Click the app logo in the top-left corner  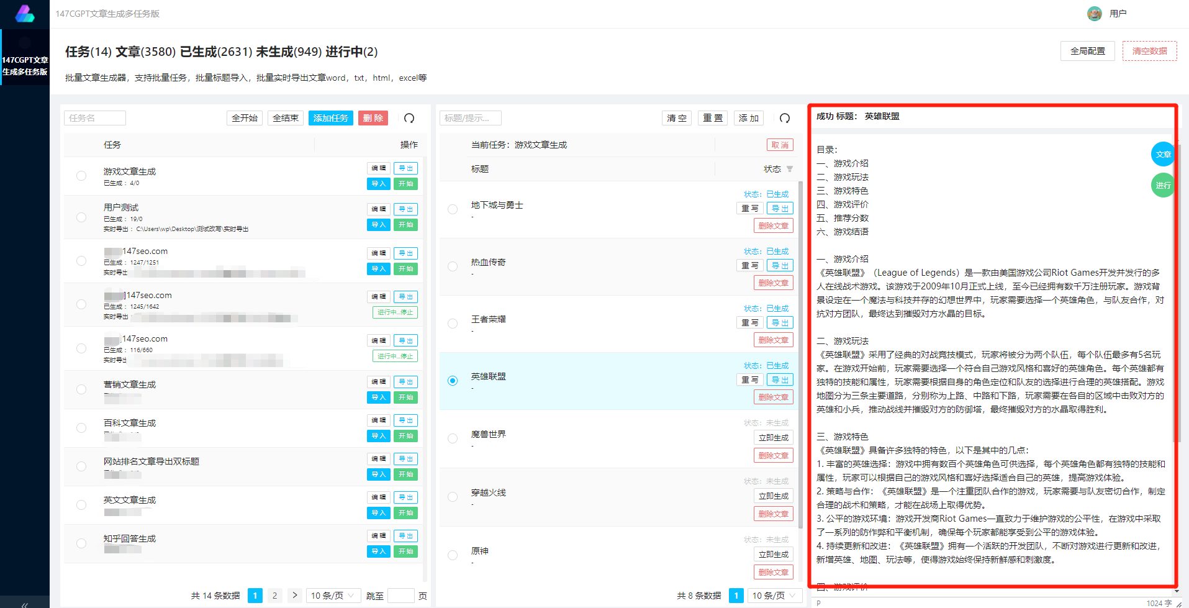pyautogui.click(x=25, y=14)
